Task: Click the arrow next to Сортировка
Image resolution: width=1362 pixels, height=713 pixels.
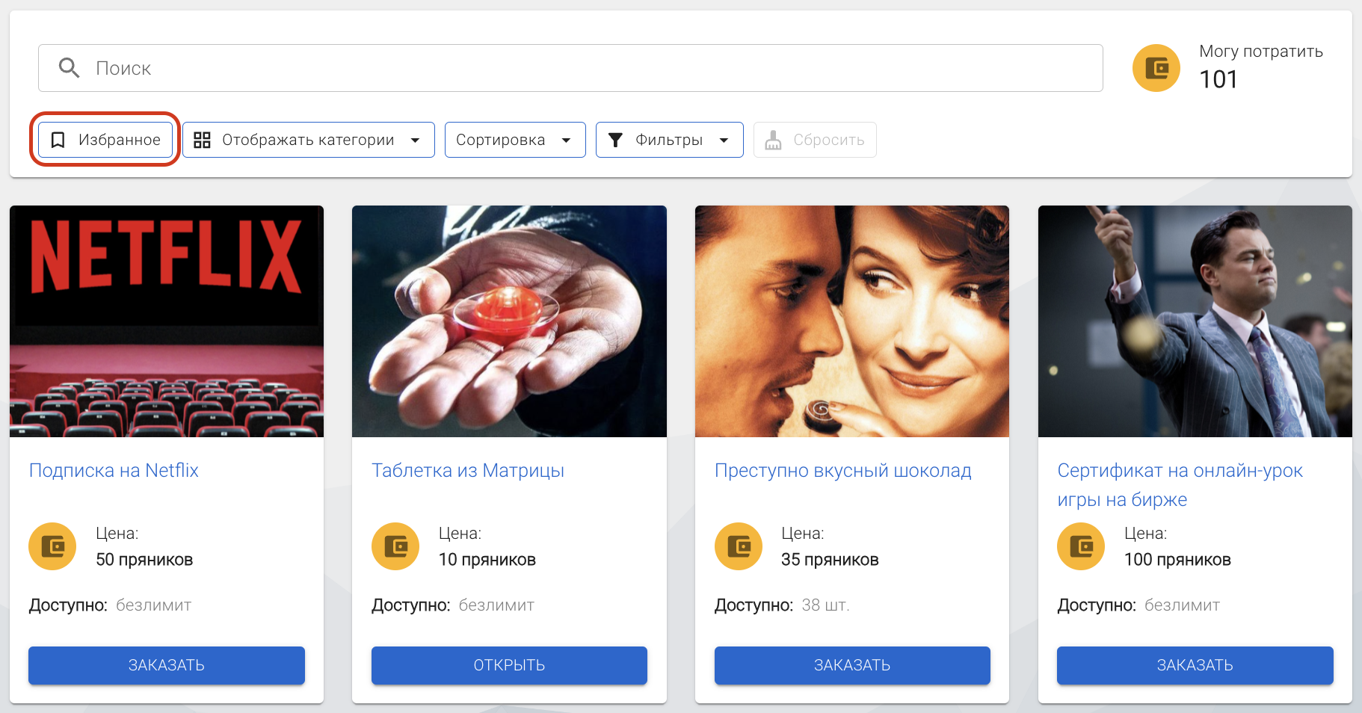Action: 566,141
